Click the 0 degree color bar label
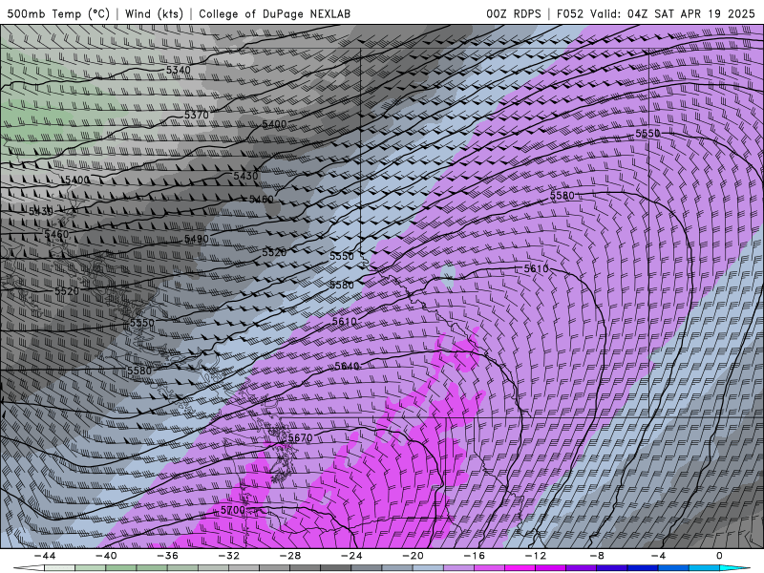 720,556
